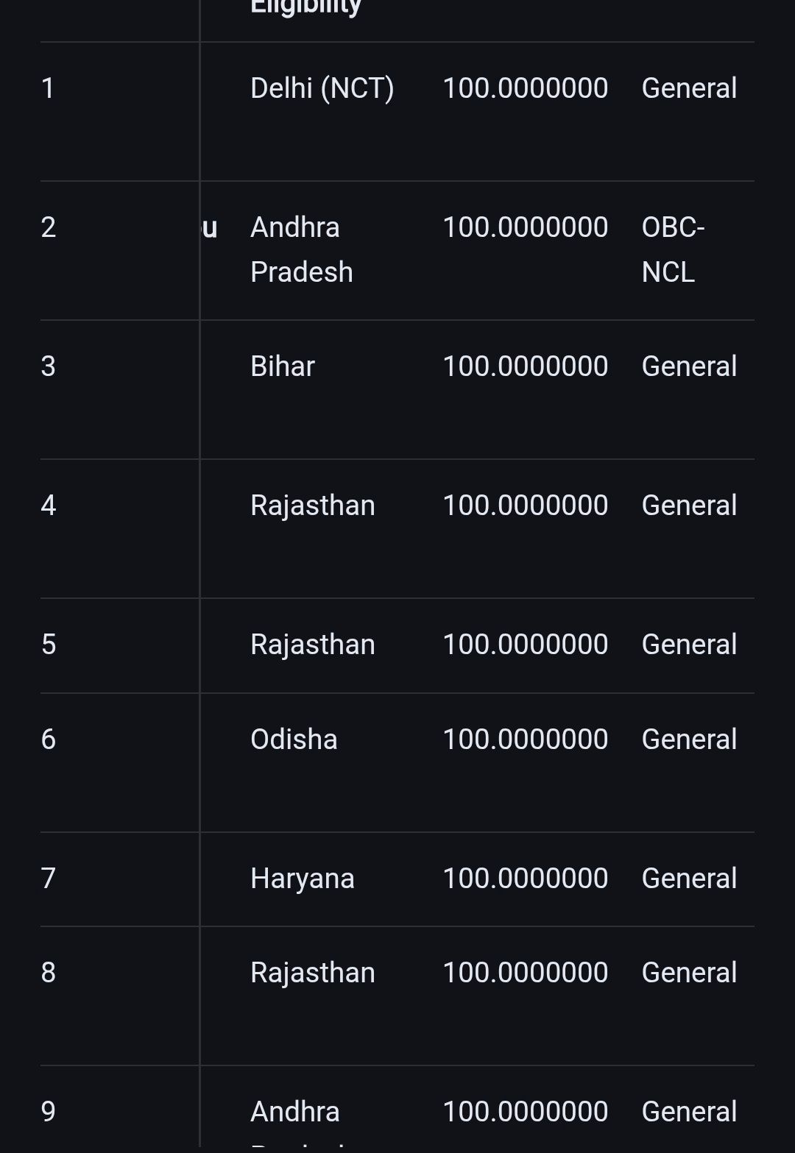Select Rajasthan in the rank 8 row
Viewport: 795px width, 1153px height.
312,973
